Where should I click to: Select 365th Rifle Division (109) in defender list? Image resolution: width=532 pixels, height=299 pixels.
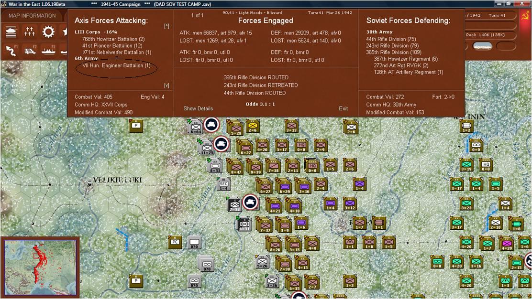coord(394,52)
